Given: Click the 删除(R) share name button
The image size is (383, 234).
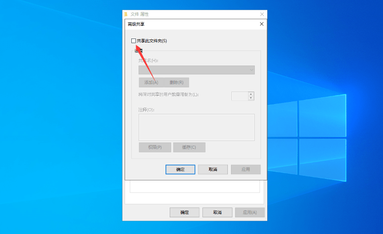Looking at the screenshot, I should [176, 82].
